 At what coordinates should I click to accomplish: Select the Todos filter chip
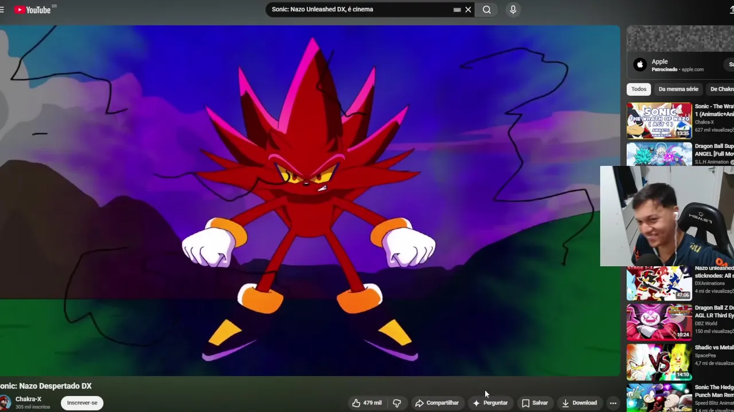click(x=639, y=89)
